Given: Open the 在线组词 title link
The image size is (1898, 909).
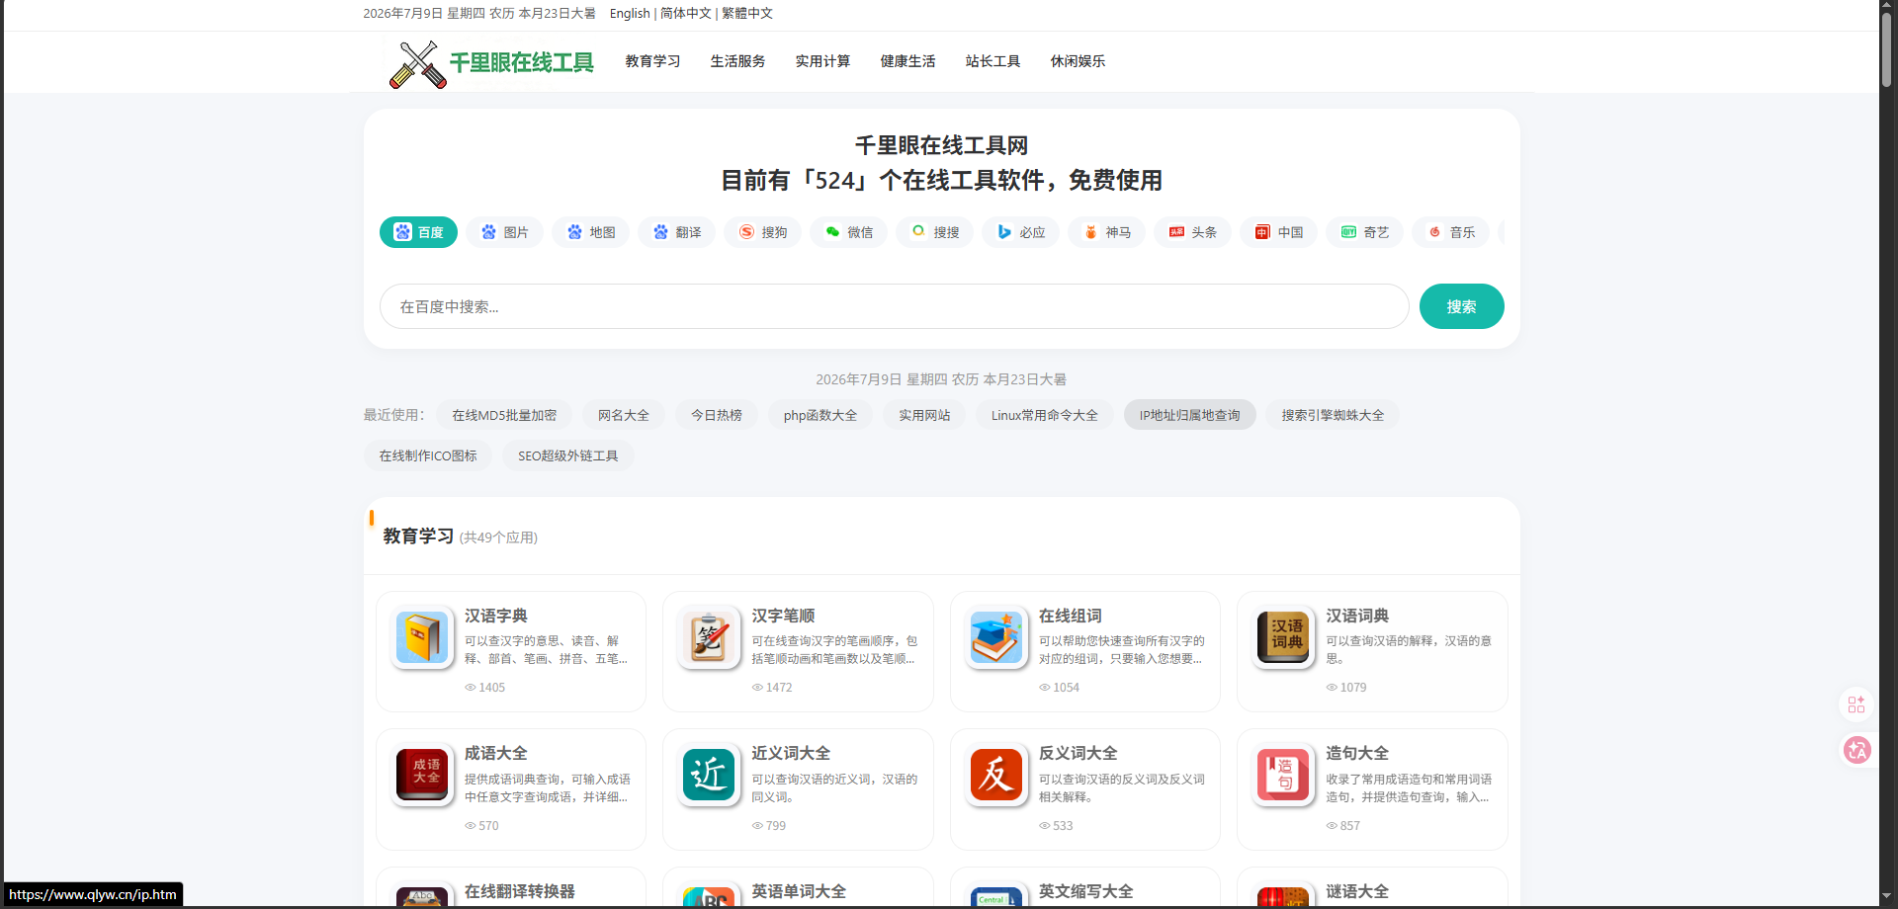Looking at the screenshot, I should click(x=1071, y=616).
